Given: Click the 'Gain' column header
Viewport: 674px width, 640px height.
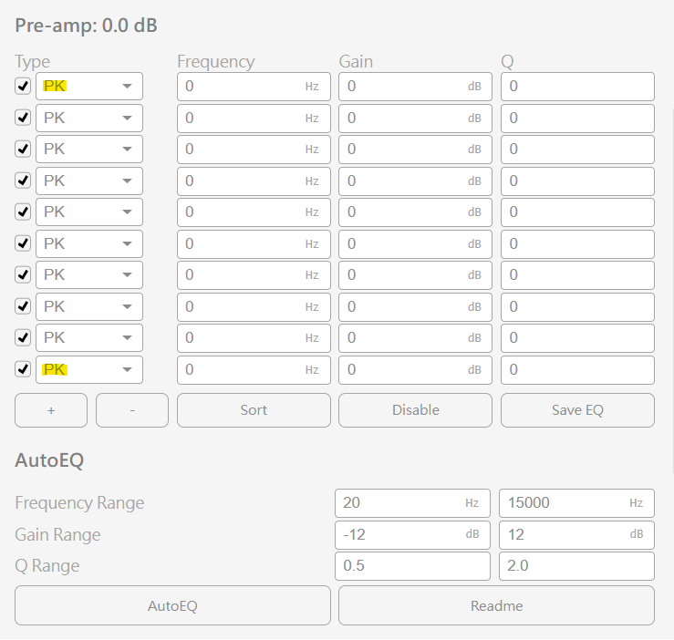Looking at the screenshot, I should (356, 62).
